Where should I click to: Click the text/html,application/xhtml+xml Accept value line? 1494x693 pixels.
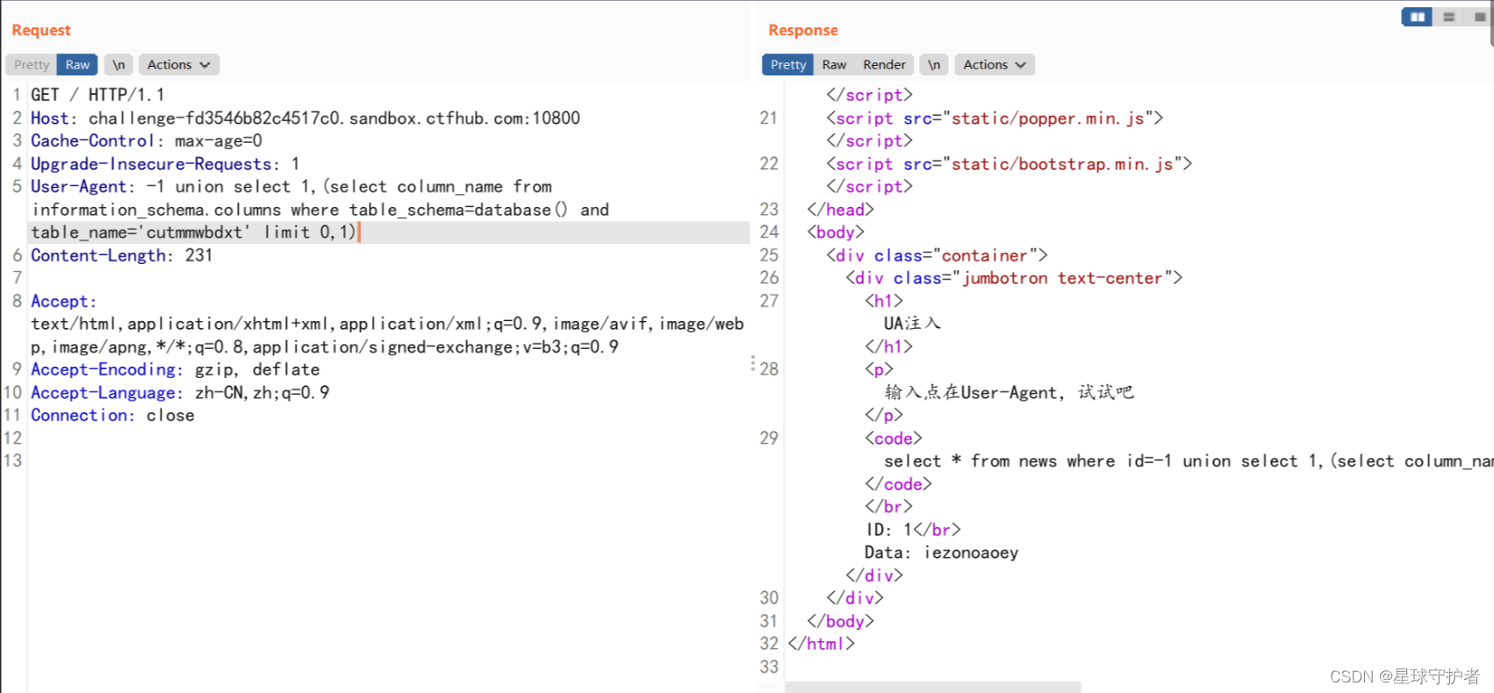point(387,324)
